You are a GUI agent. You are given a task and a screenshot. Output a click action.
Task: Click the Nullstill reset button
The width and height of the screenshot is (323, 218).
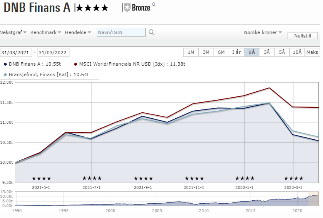click(303, 36)
